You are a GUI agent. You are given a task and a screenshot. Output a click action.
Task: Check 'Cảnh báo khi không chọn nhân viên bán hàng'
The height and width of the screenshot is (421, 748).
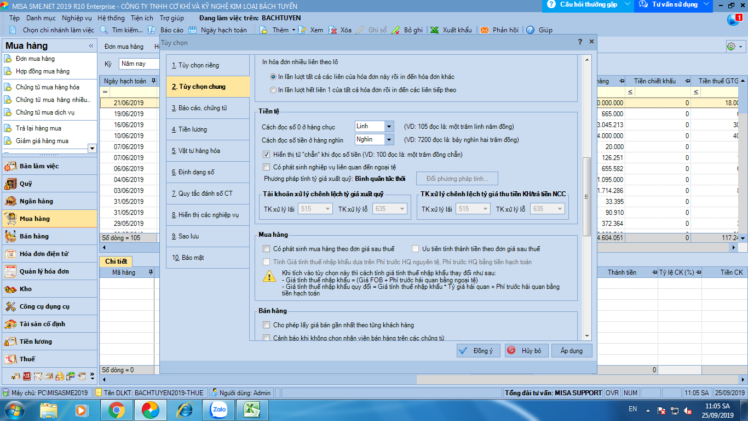click(267, 338)
